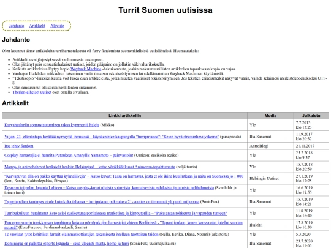Click the 5.3.2020 date cell
Image resolution: width=331 pixels, height=248 pixels.
pyautogui.click(x=311, y=234)
